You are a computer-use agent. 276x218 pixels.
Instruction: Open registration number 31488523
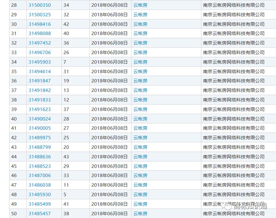[x=40, y=166]
